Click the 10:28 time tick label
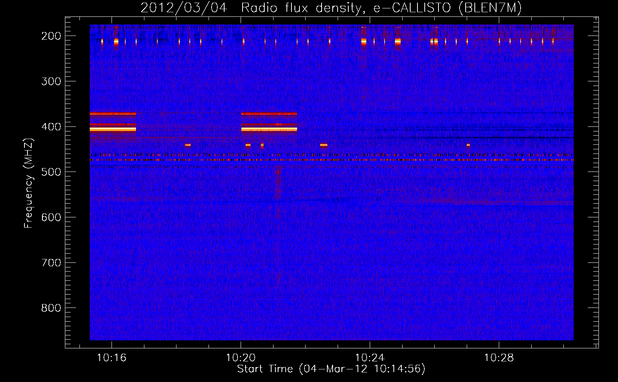This screenshot has width=618, height=382. click(x=499, y=358)
